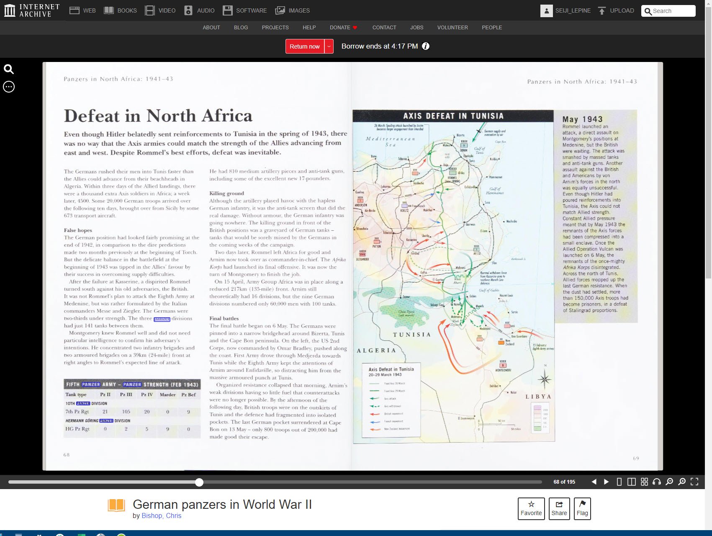Zoom out of the book page
This screenshot has width=712, height=536.
click(x=669, y=482)
